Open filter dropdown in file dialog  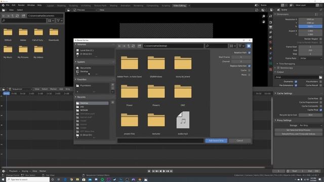coord(241,46)
